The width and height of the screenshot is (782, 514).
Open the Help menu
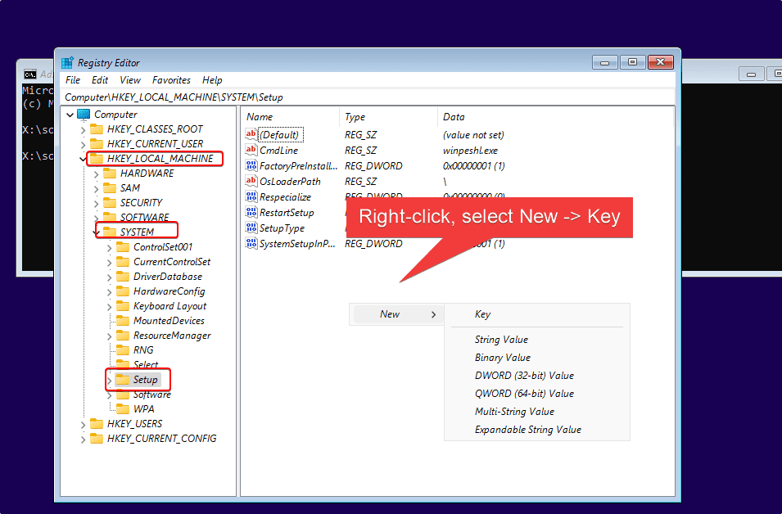[x=212, y=79]
